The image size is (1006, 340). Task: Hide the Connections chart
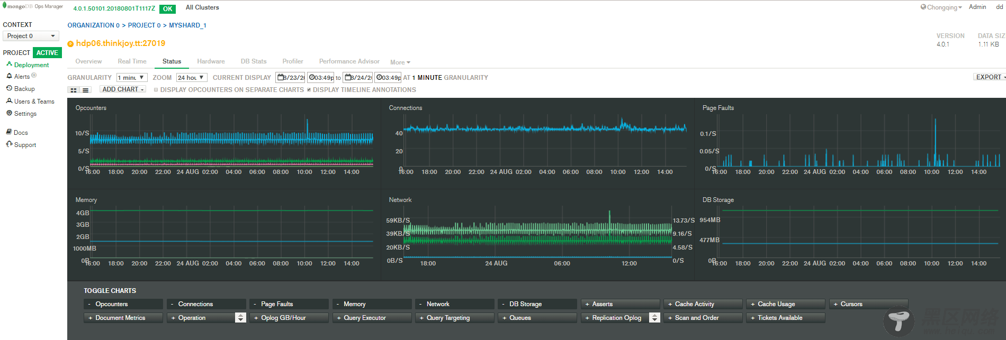[x=206, y=304]
